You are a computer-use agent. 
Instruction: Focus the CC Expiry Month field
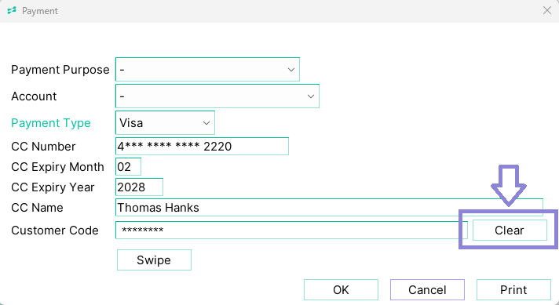128,166
